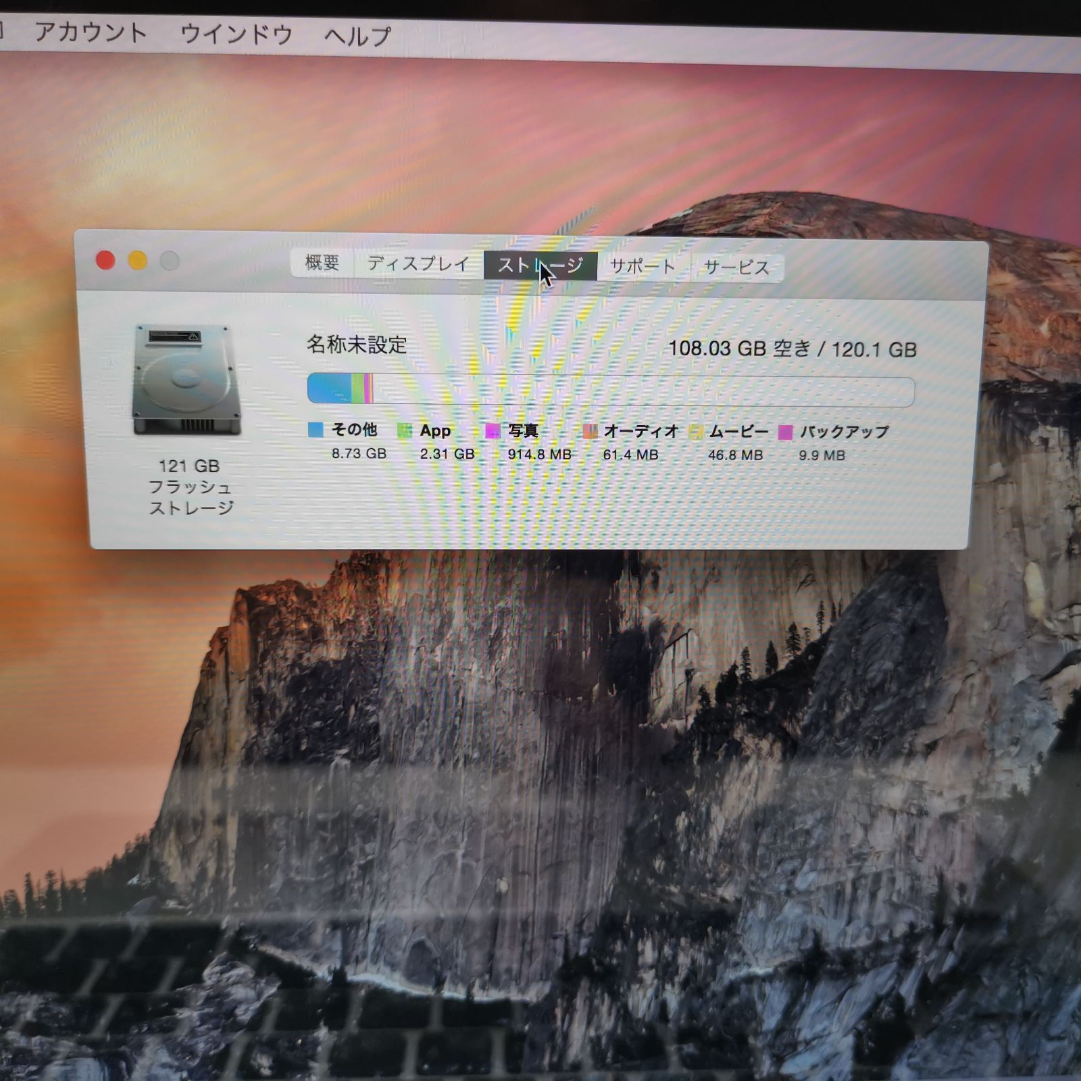The width and height of the screenshot is (1081, 1081).
Task: Switch to the サービス tab
Action: [x=737, y=268]
